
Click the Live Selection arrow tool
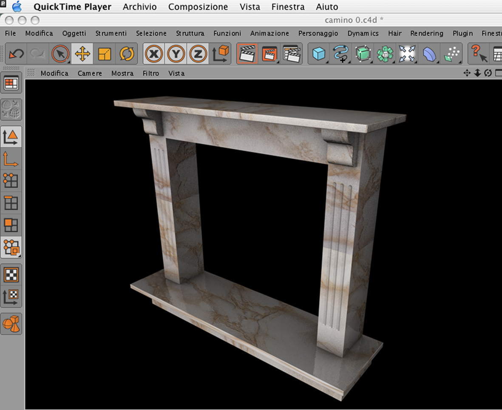(60, 54)
